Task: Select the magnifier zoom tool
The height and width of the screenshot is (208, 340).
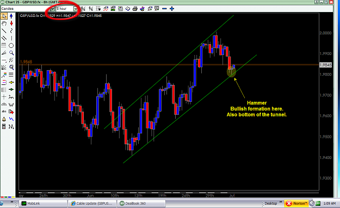Action: (x=11, y=53)
